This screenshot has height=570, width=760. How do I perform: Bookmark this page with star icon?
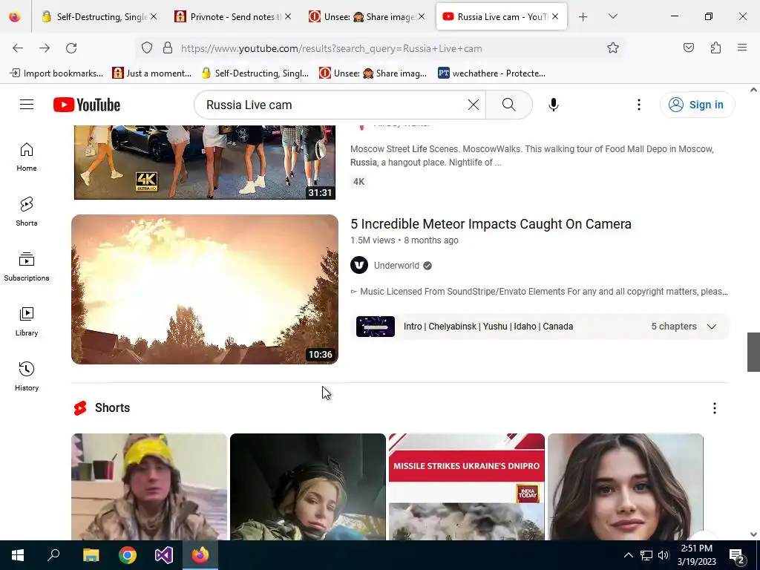(x=612, y=48)
